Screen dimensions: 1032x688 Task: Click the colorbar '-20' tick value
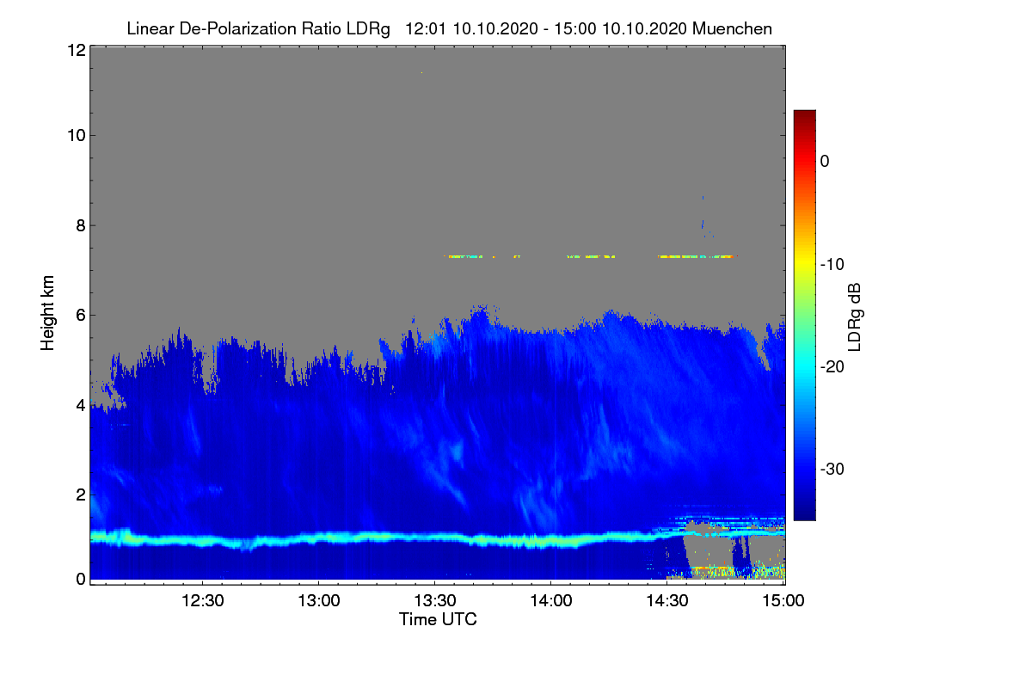[x=832, y=366]
